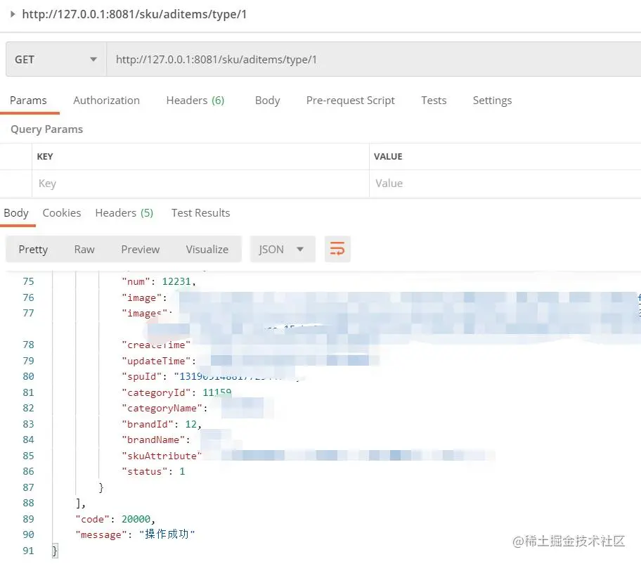The image size is (641, 564).
Task: Select the response Body tab
Action: coord(16,212)
